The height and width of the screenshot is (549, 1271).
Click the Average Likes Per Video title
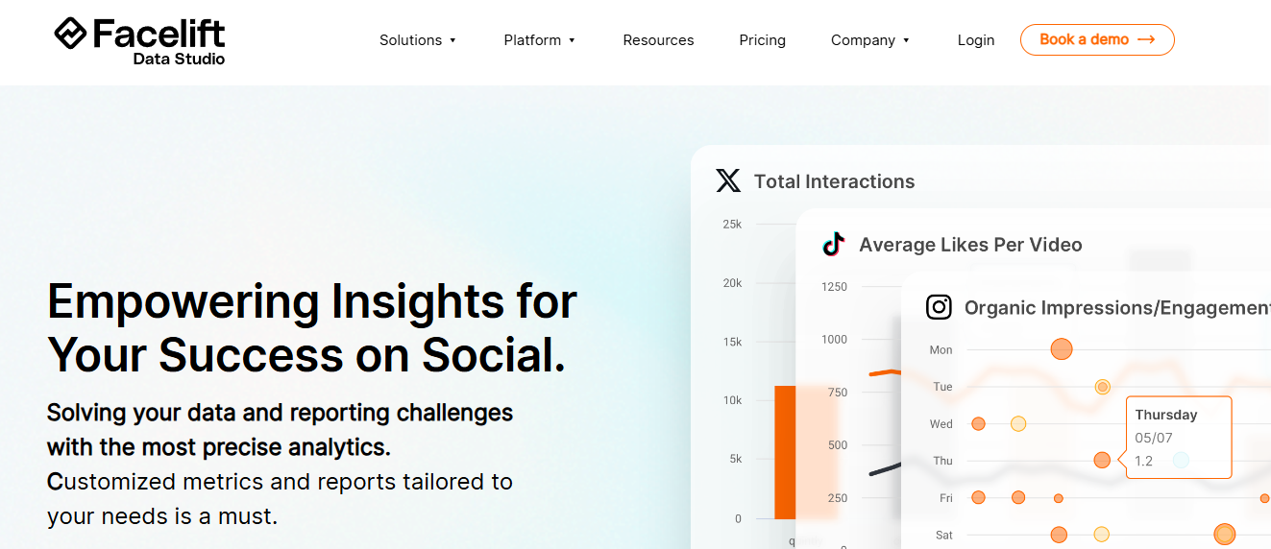point(970,245)
